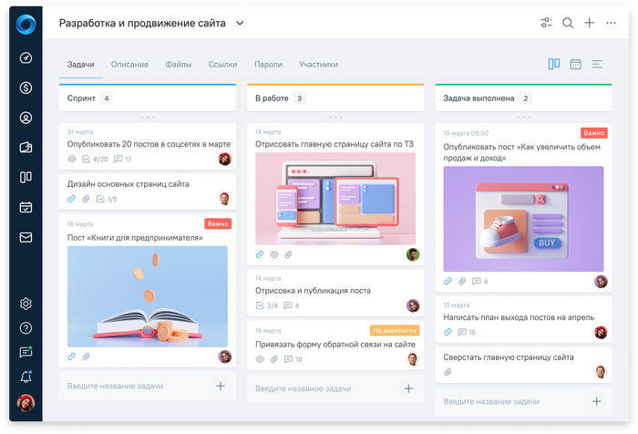Add task with plus in В работе column
Screen dimensions: 638x434
coord(408,388)
